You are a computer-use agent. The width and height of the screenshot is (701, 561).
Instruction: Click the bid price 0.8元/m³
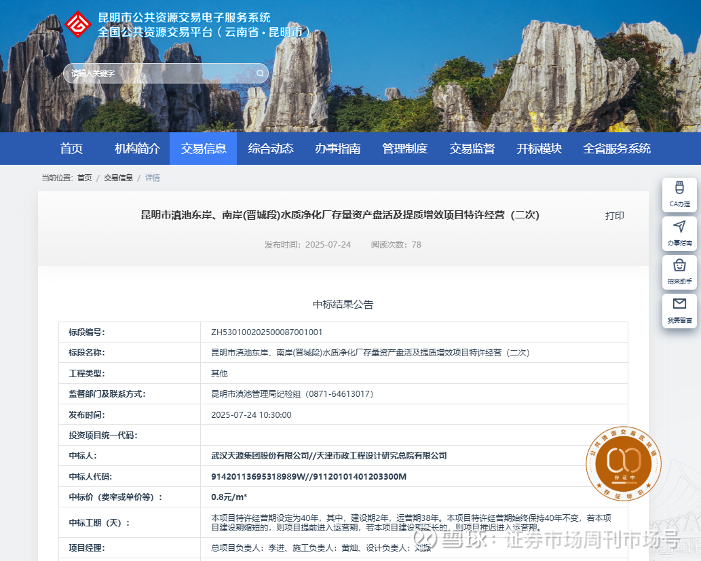pyautogui.click(x=229, y=497)
